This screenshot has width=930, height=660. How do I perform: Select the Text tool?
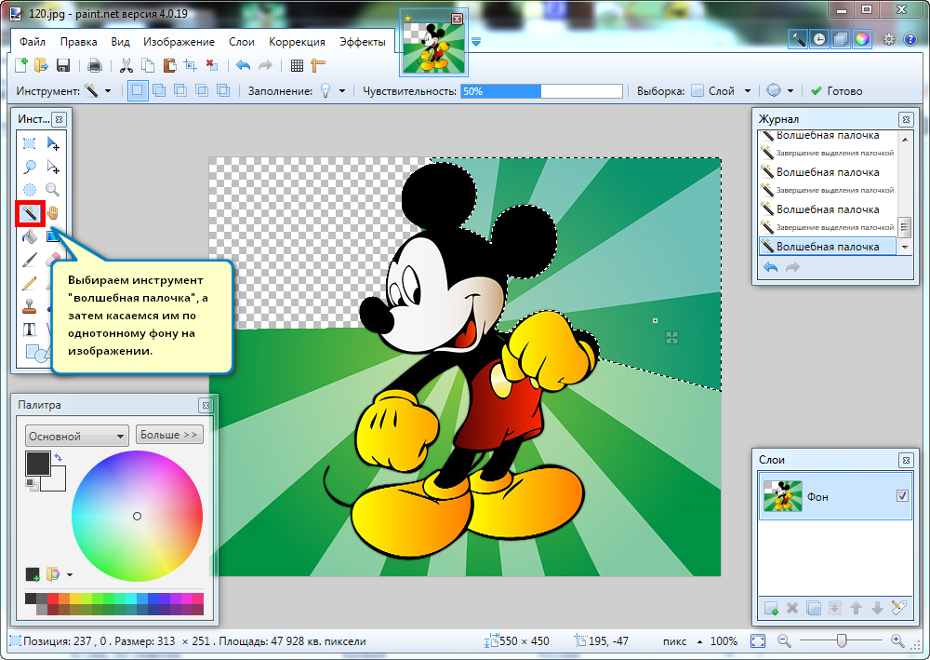pyautogui.click(x=30, y=330)
